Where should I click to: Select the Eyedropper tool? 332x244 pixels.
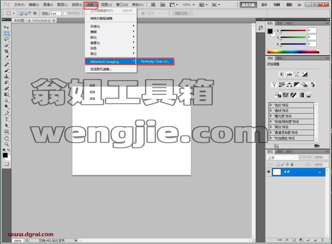coord(7,57)
